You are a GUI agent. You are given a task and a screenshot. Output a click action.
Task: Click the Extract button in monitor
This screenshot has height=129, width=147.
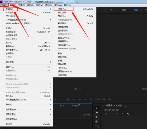(x=104, y=99)
